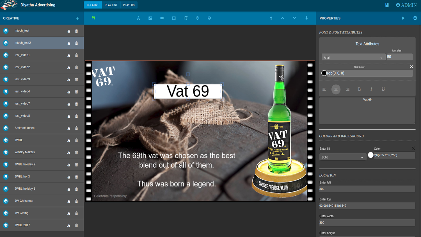The width and height of the screenshot is (421, 237).
Task: Add scrolling text element icon
Action: 186,18
